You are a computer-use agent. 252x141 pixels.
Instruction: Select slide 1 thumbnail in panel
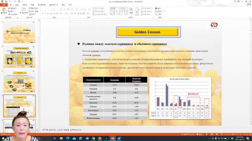[x=19, y=32]
